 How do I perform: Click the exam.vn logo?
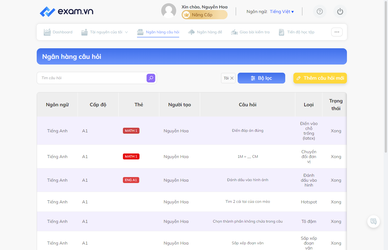tap(67, 11)
